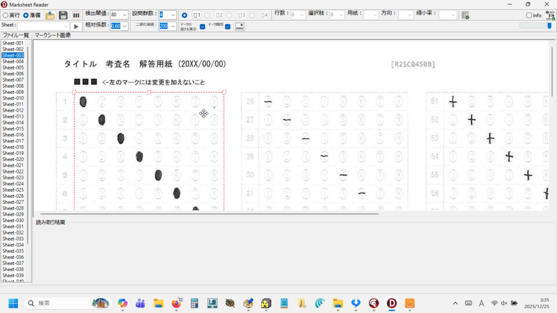Select the 実行 radio button
Image resolution: width=557 pixels, height=313 pixels.
pos(5,15)
